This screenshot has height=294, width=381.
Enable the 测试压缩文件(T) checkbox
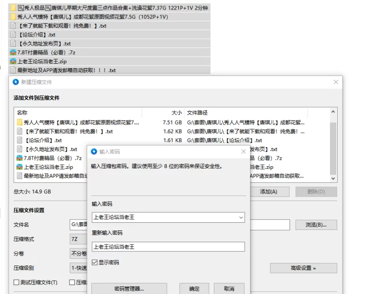point(17,283)
